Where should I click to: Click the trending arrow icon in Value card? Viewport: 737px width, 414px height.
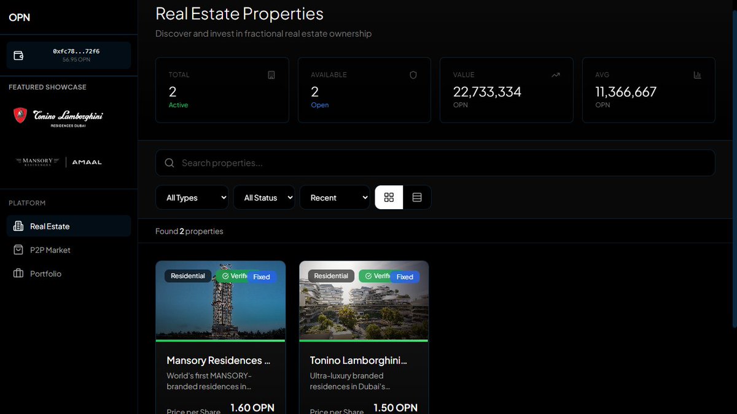[556, 75]
